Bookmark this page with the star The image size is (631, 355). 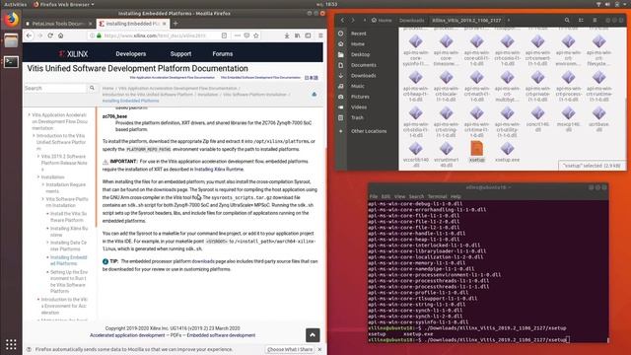click(256, 35)
